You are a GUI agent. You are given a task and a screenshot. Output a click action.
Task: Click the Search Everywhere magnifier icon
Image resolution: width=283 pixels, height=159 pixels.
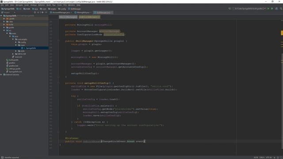281,9
